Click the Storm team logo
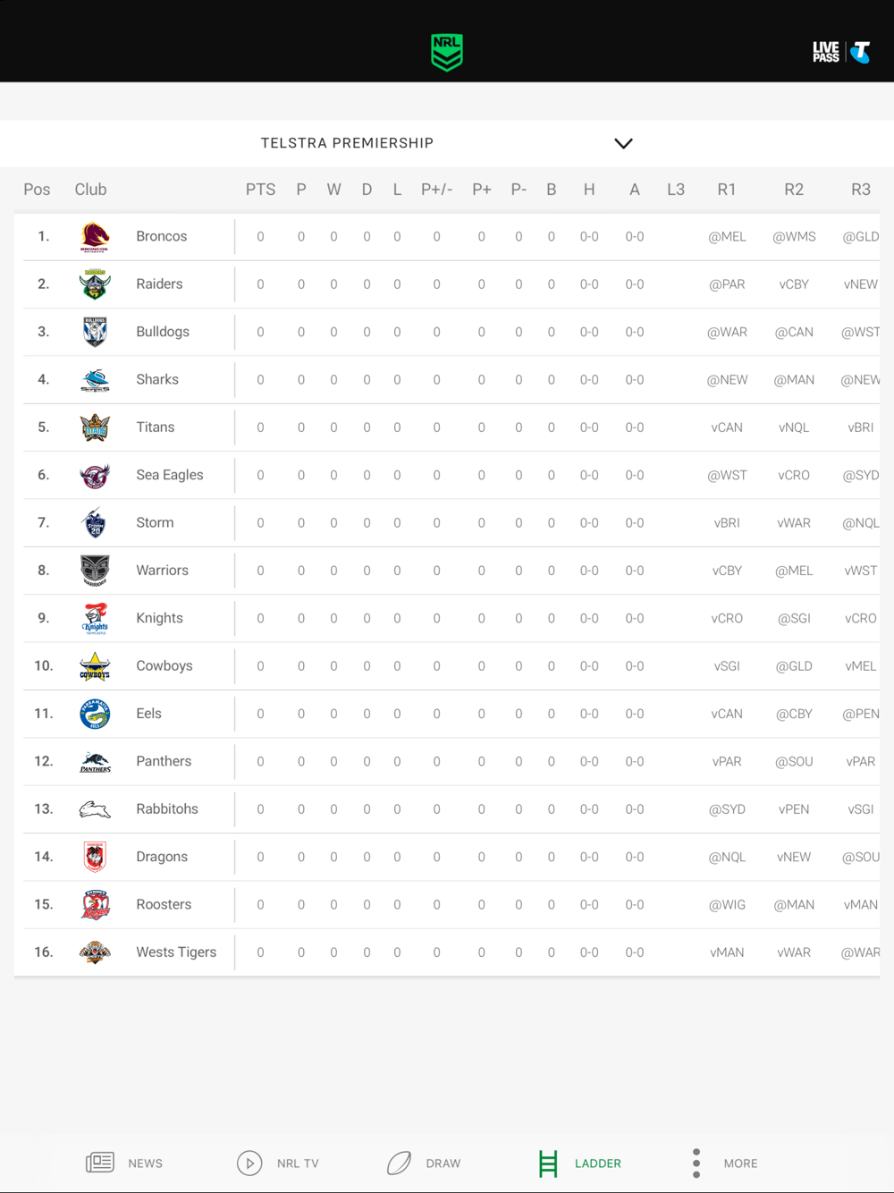This screenshot has height=1193, width=894. [95, 523]
